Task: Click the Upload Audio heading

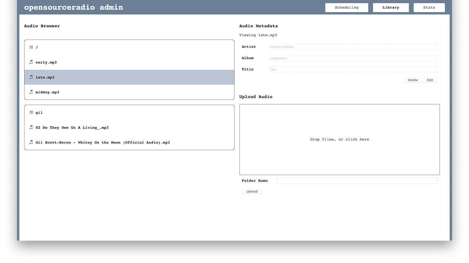Action: click(256, 97)
